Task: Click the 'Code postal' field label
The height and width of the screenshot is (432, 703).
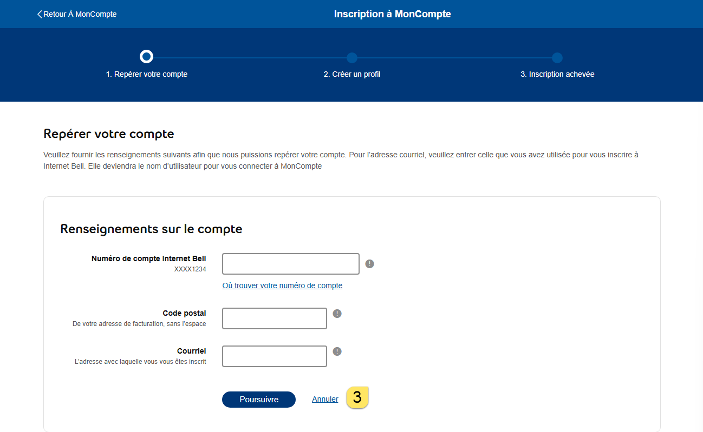Action: [x=184, y=313]
